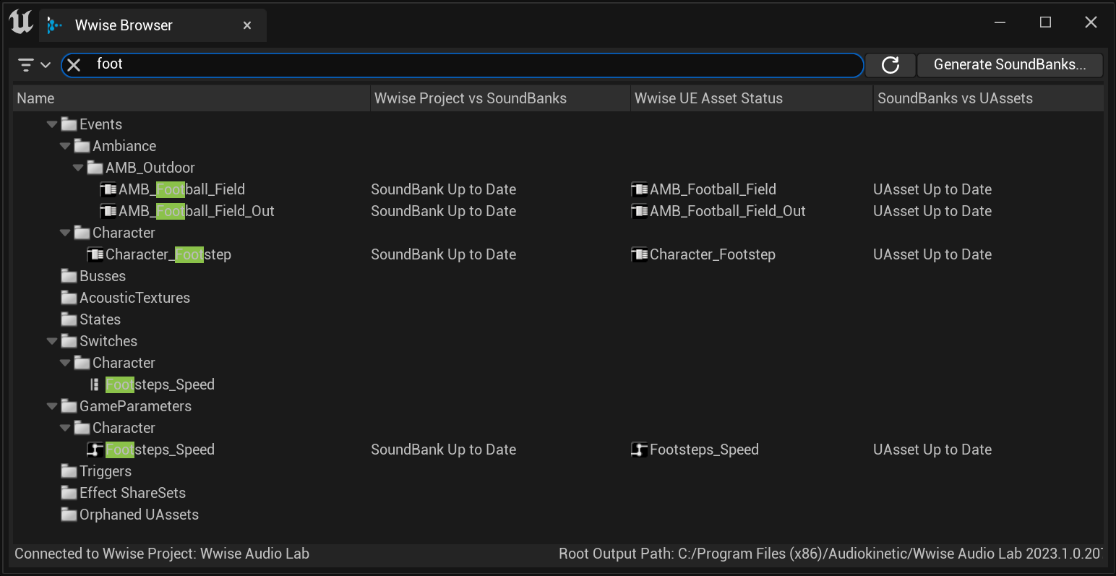Click the Wwise logo on the browser tab
Image resolution: width=1116 pixels, height=576 pixels.
55,25
